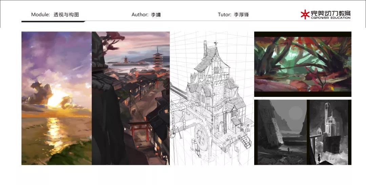Image resolution: width=366 pixels, height=185 pixels.
Task: Open the red forest color sketch
Action: click(303, 64)
